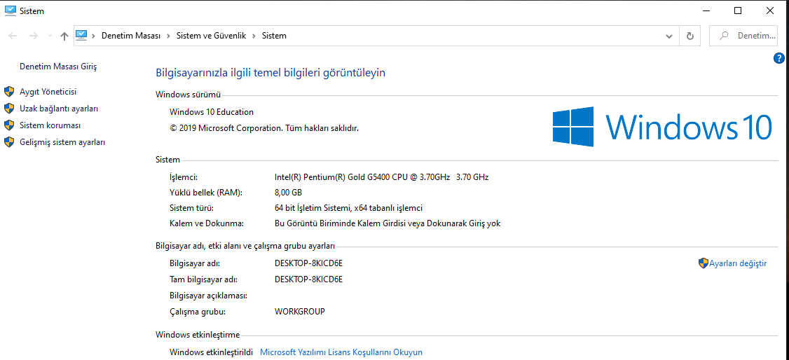This screenshot has width=789, height=360.
Task: Open Aygıt Yöneticisi link
Action: [x=48, y=92]
